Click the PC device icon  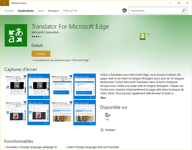tap(108, 115)
